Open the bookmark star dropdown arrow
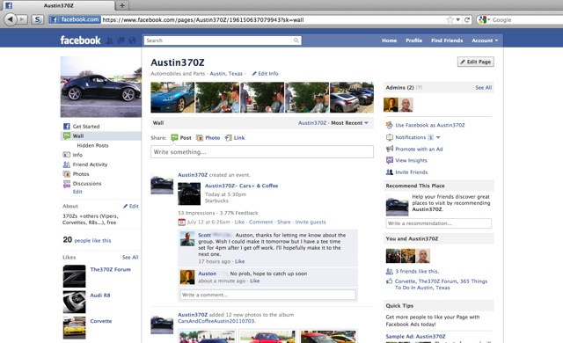This screenshot has width=563, height=343. (458, 19)
